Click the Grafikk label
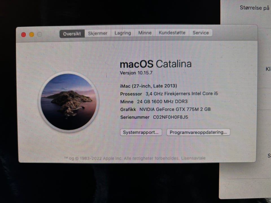 tap(128, 109)
